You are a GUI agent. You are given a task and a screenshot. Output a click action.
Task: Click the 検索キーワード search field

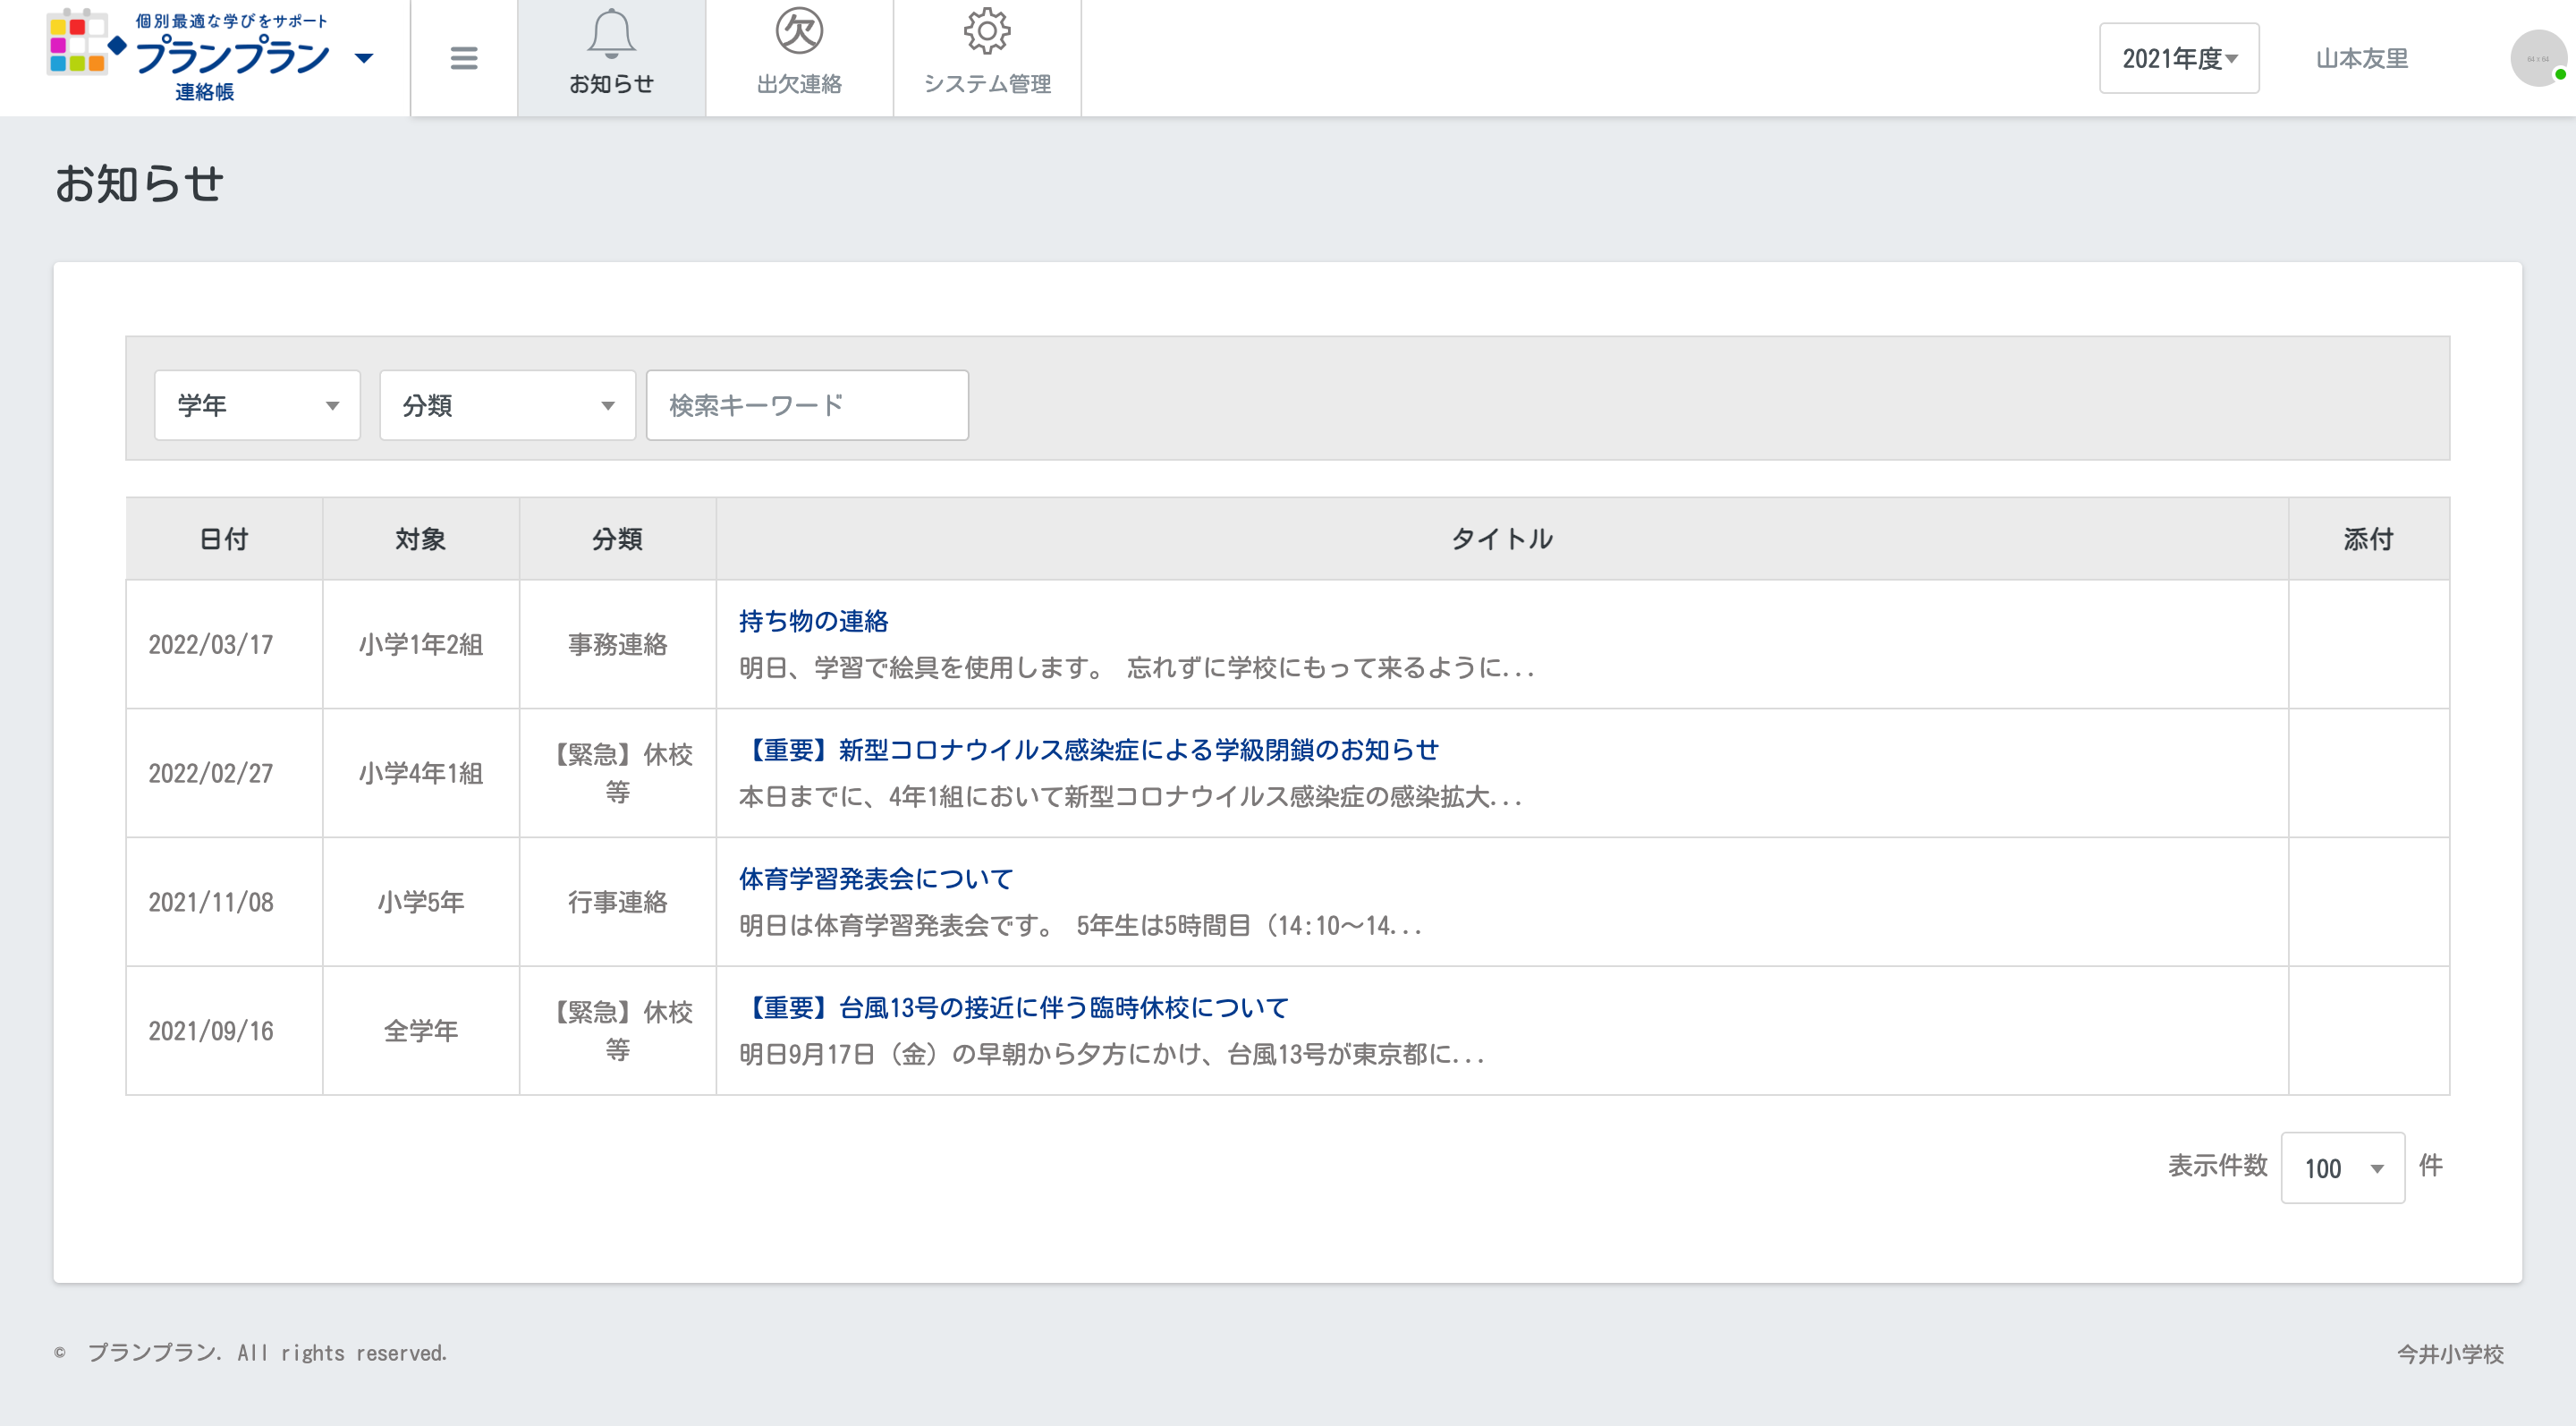click(807, 405)
